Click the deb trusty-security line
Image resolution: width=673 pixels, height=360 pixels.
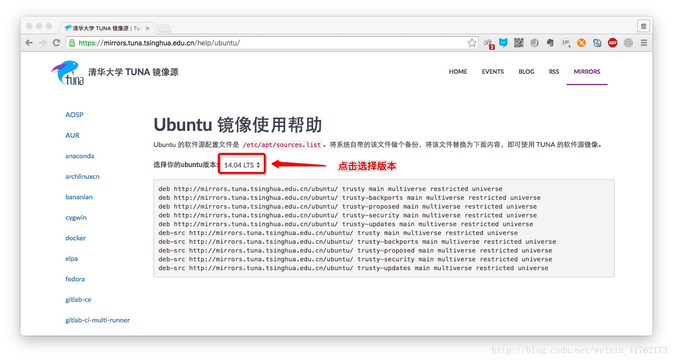click(348, 215)
